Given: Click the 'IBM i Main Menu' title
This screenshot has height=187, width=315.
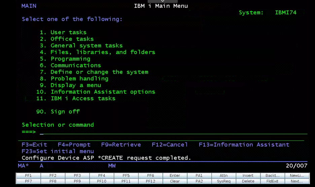Looking at the screenshot, I should [161, 6].
